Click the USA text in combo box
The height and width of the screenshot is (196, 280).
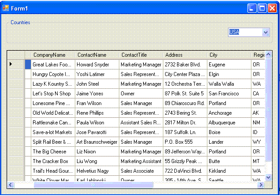click(x=234, y=32)
